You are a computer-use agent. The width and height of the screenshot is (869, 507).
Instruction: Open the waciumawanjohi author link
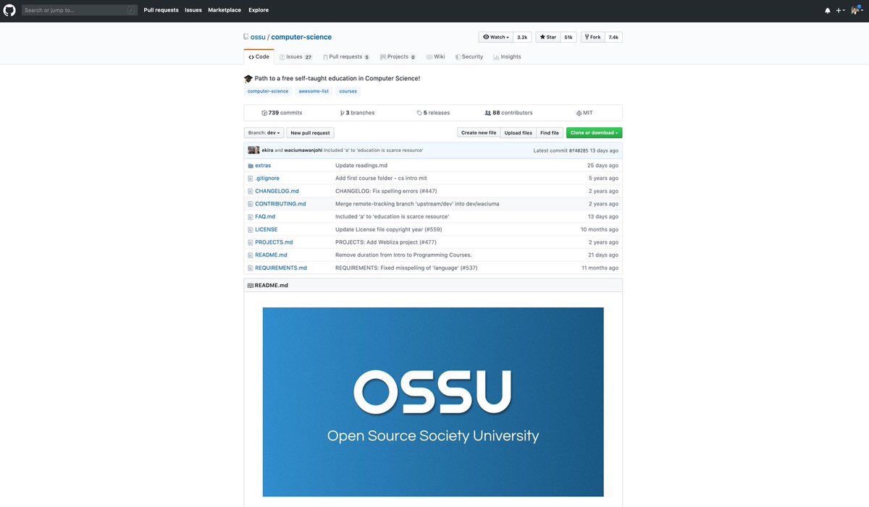[x=303, y=150]
